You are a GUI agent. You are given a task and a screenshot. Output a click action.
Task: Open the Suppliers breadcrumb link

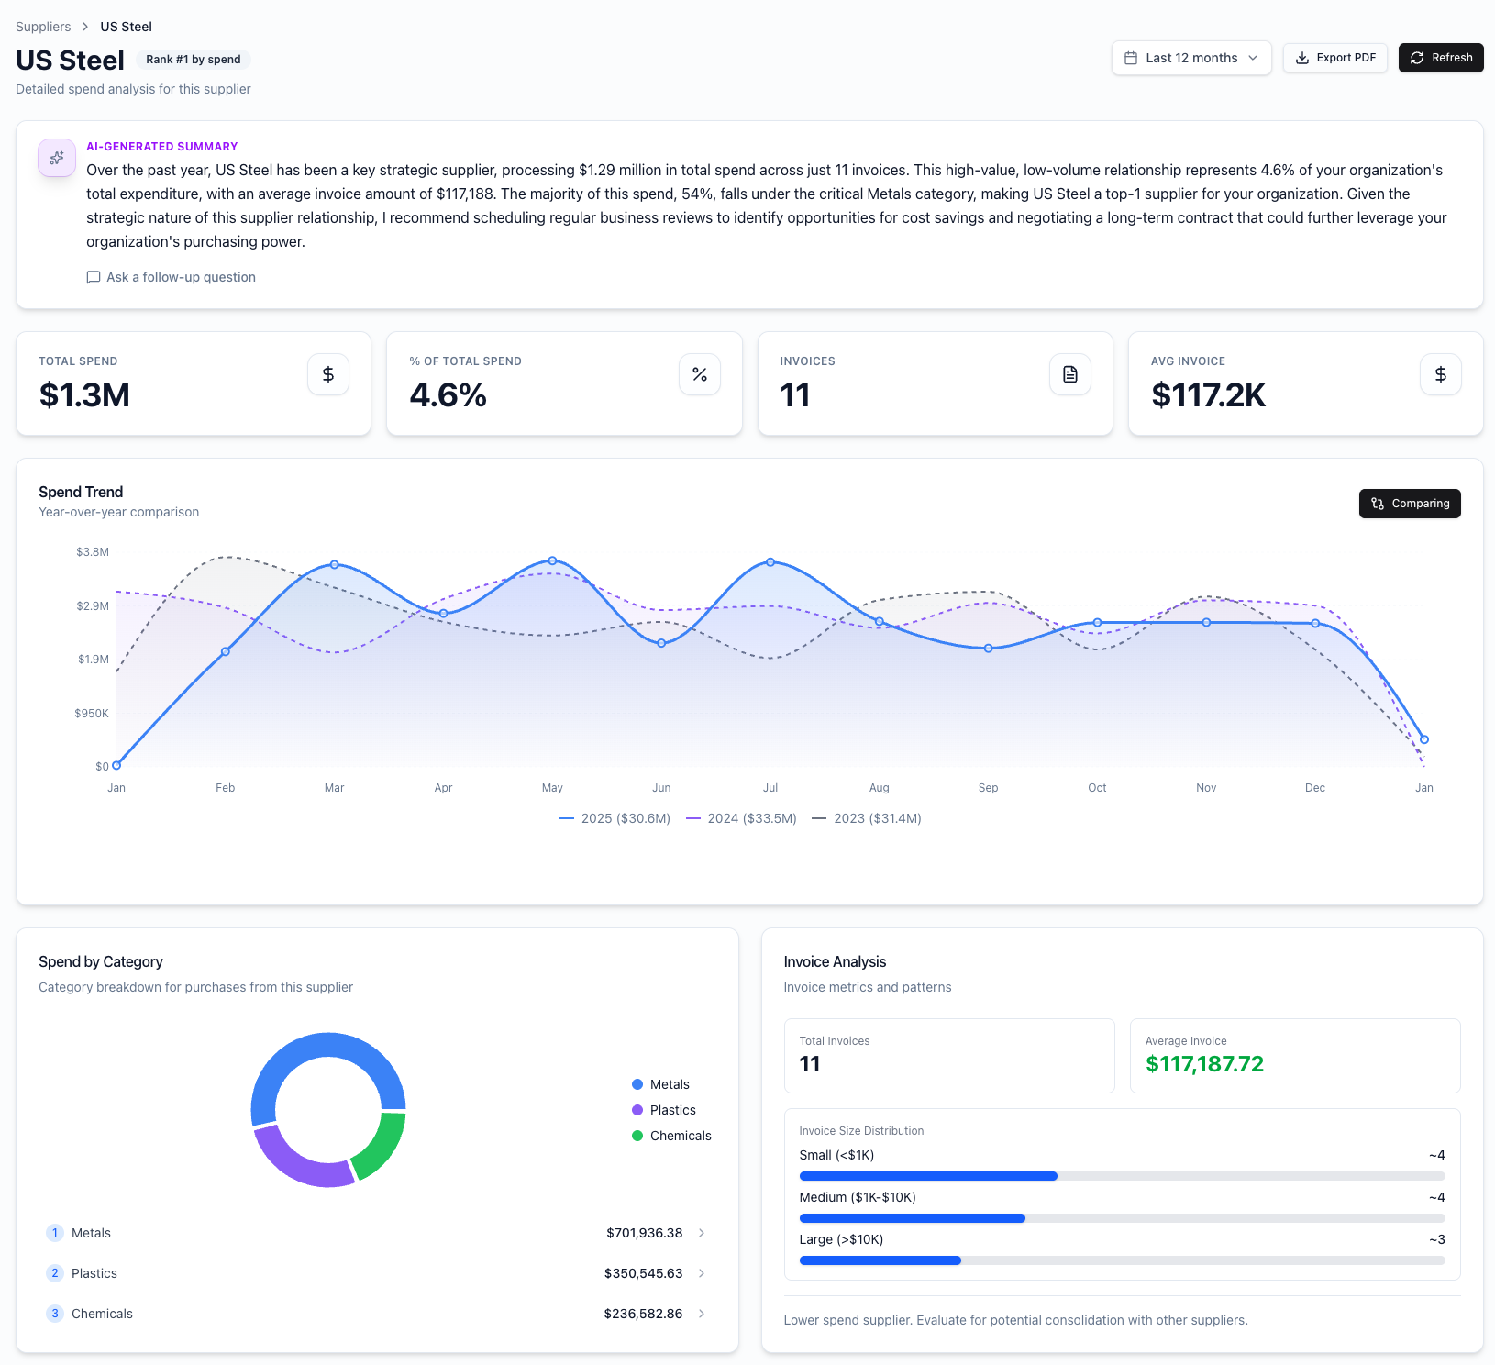pyautogui.click(x=42, y=27)
